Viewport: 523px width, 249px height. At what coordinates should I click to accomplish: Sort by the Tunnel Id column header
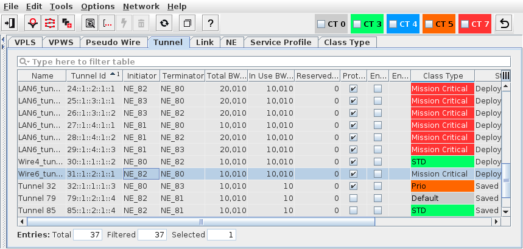(x=94, y=76)
